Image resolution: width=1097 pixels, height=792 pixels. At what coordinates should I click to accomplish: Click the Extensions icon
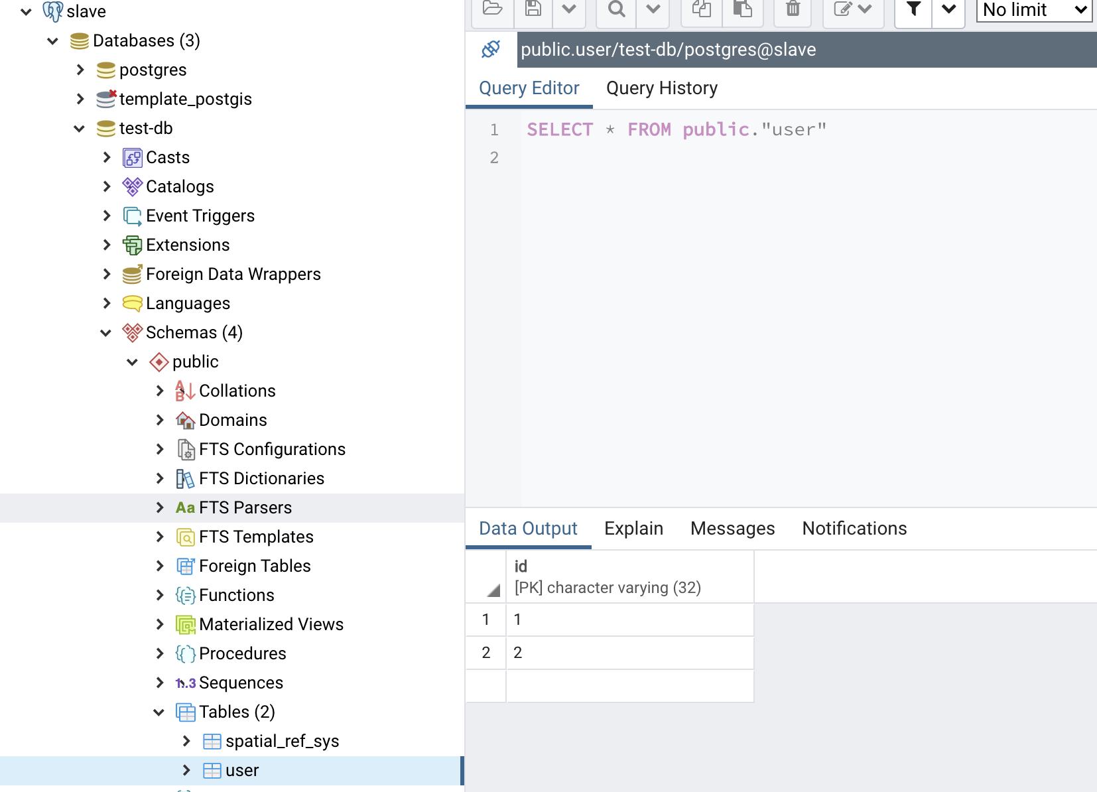click(x=133, y=245)
